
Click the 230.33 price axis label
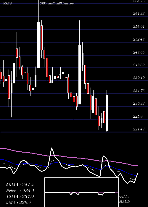139,103
